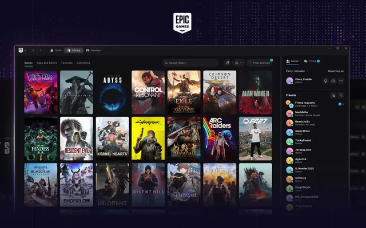Open the Control Resonant game tile
Viewport: 366px width, 228px height.
[148, 92]
